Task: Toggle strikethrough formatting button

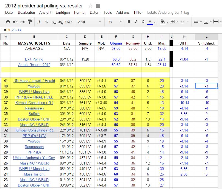Action: 143,22
